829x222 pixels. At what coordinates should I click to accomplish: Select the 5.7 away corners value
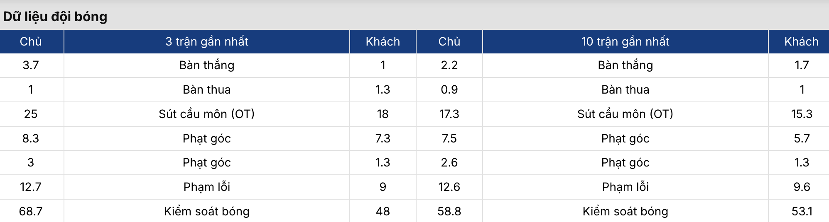[x=802, y=138]
